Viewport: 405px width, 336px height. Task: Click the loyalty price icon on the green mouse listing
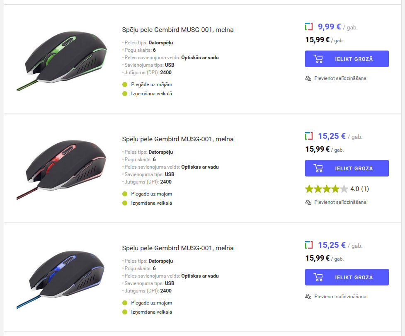tap(308, 27)
